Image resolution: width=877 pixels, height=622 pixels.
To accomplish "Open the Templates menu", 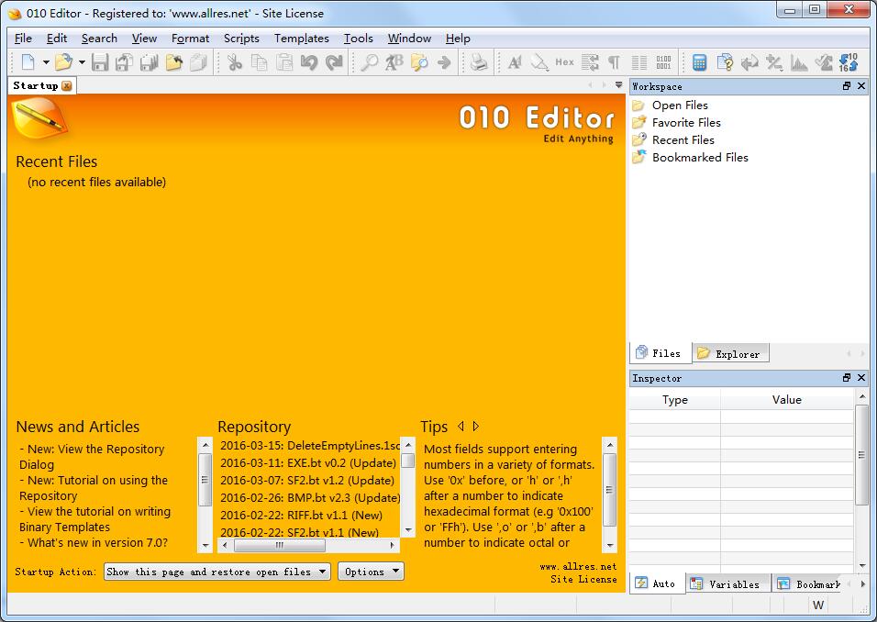I will [302, 38].
